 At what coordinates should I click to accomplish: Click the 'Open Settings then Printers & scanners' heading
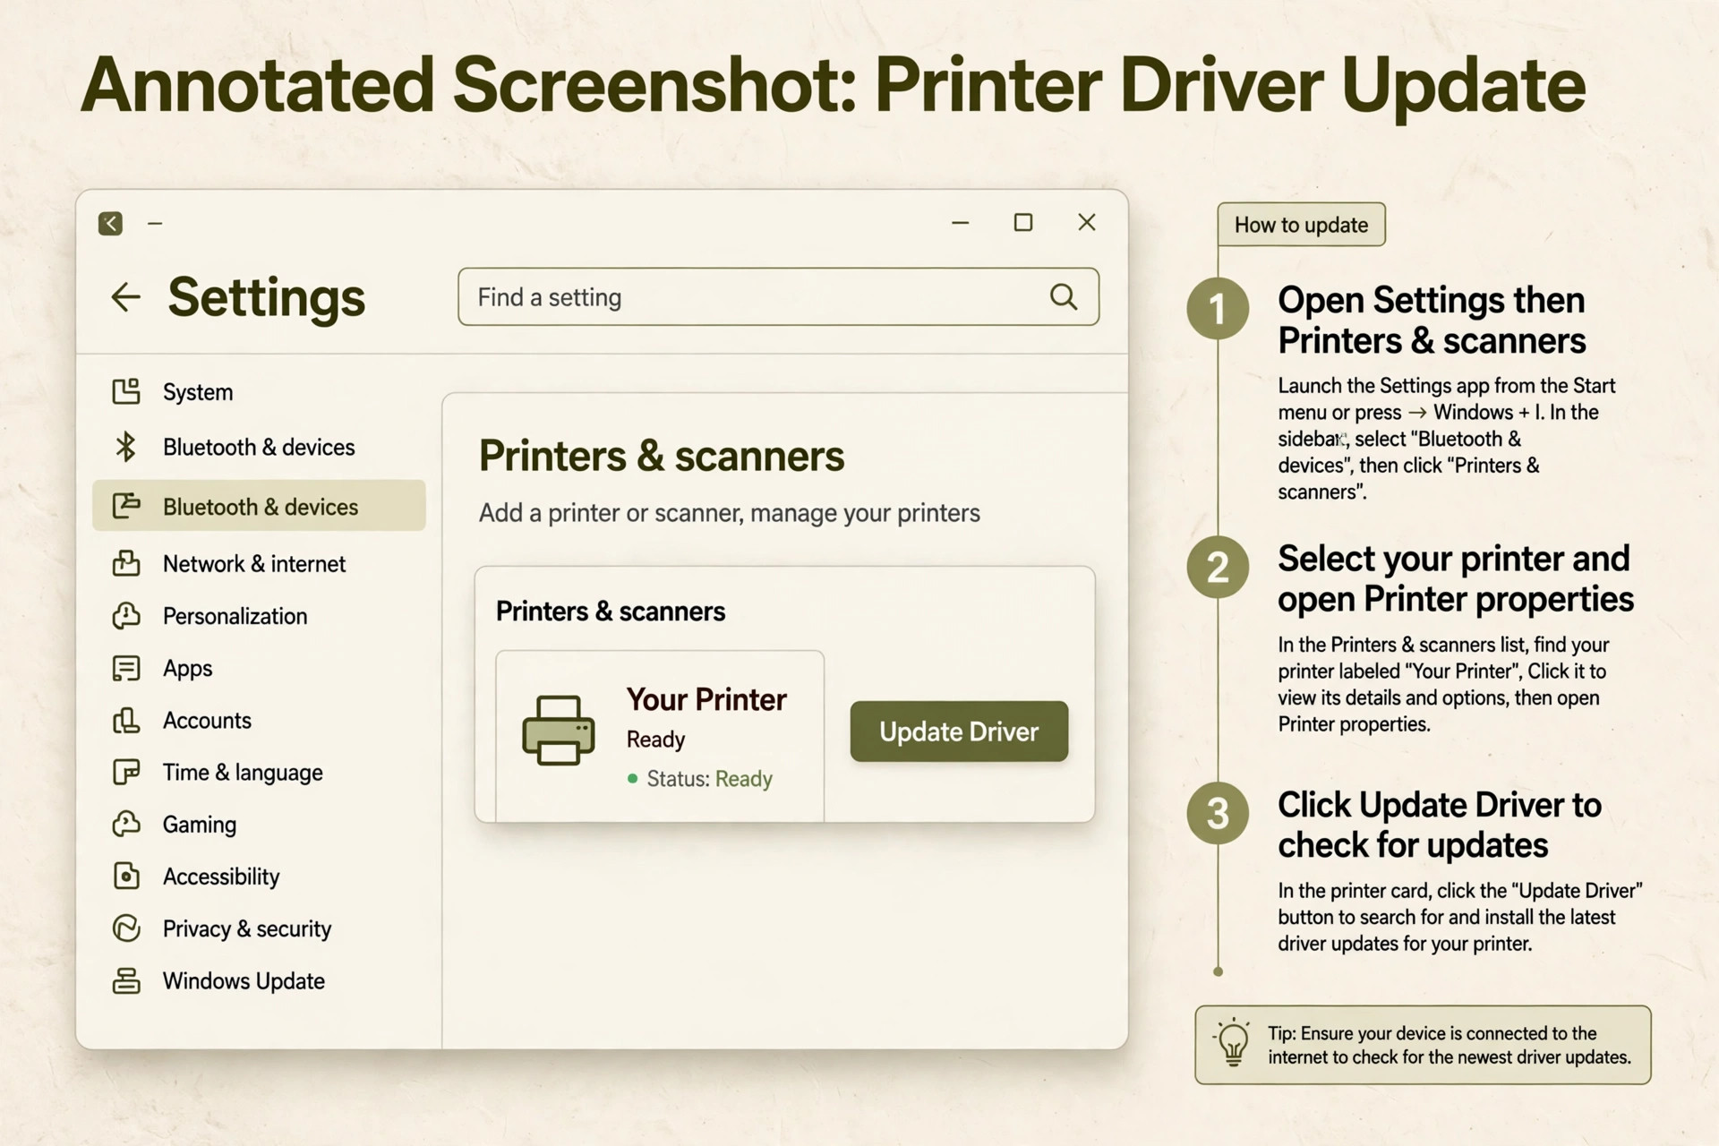pos(1432,320)
